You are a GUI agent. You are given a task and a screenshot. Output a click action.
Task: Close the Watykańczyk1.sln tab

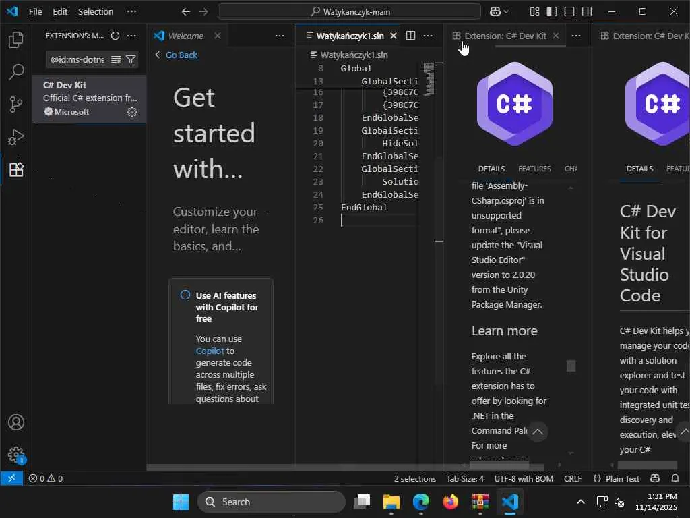pos(394,36)
